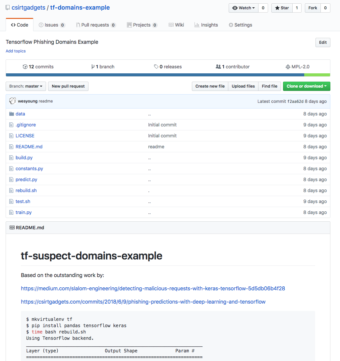Image resolution: width=340 pixels, height=361 pixels.
Task: Click Create new file button
Action: pyautogui.click(x=210, y=86)
